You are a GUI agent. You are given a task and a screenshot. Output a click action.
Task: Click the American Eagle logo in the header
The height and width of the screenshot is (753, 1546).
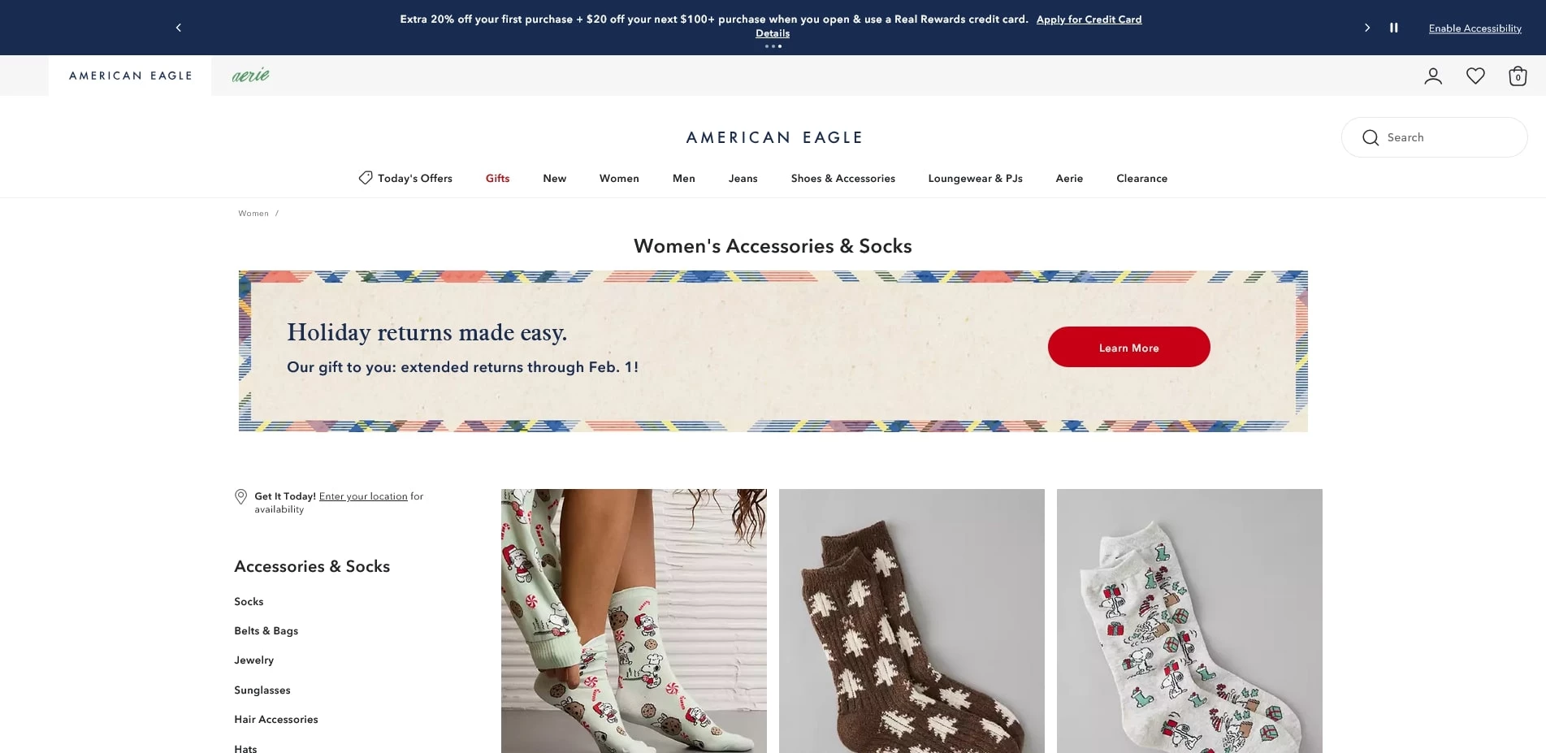point(130,76)
